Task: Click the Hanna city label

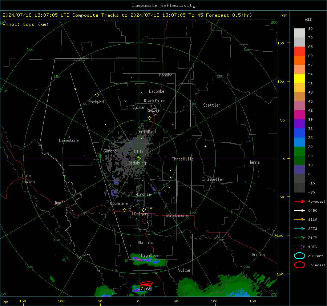Action: pyautogui.click(x=254, y=162)
